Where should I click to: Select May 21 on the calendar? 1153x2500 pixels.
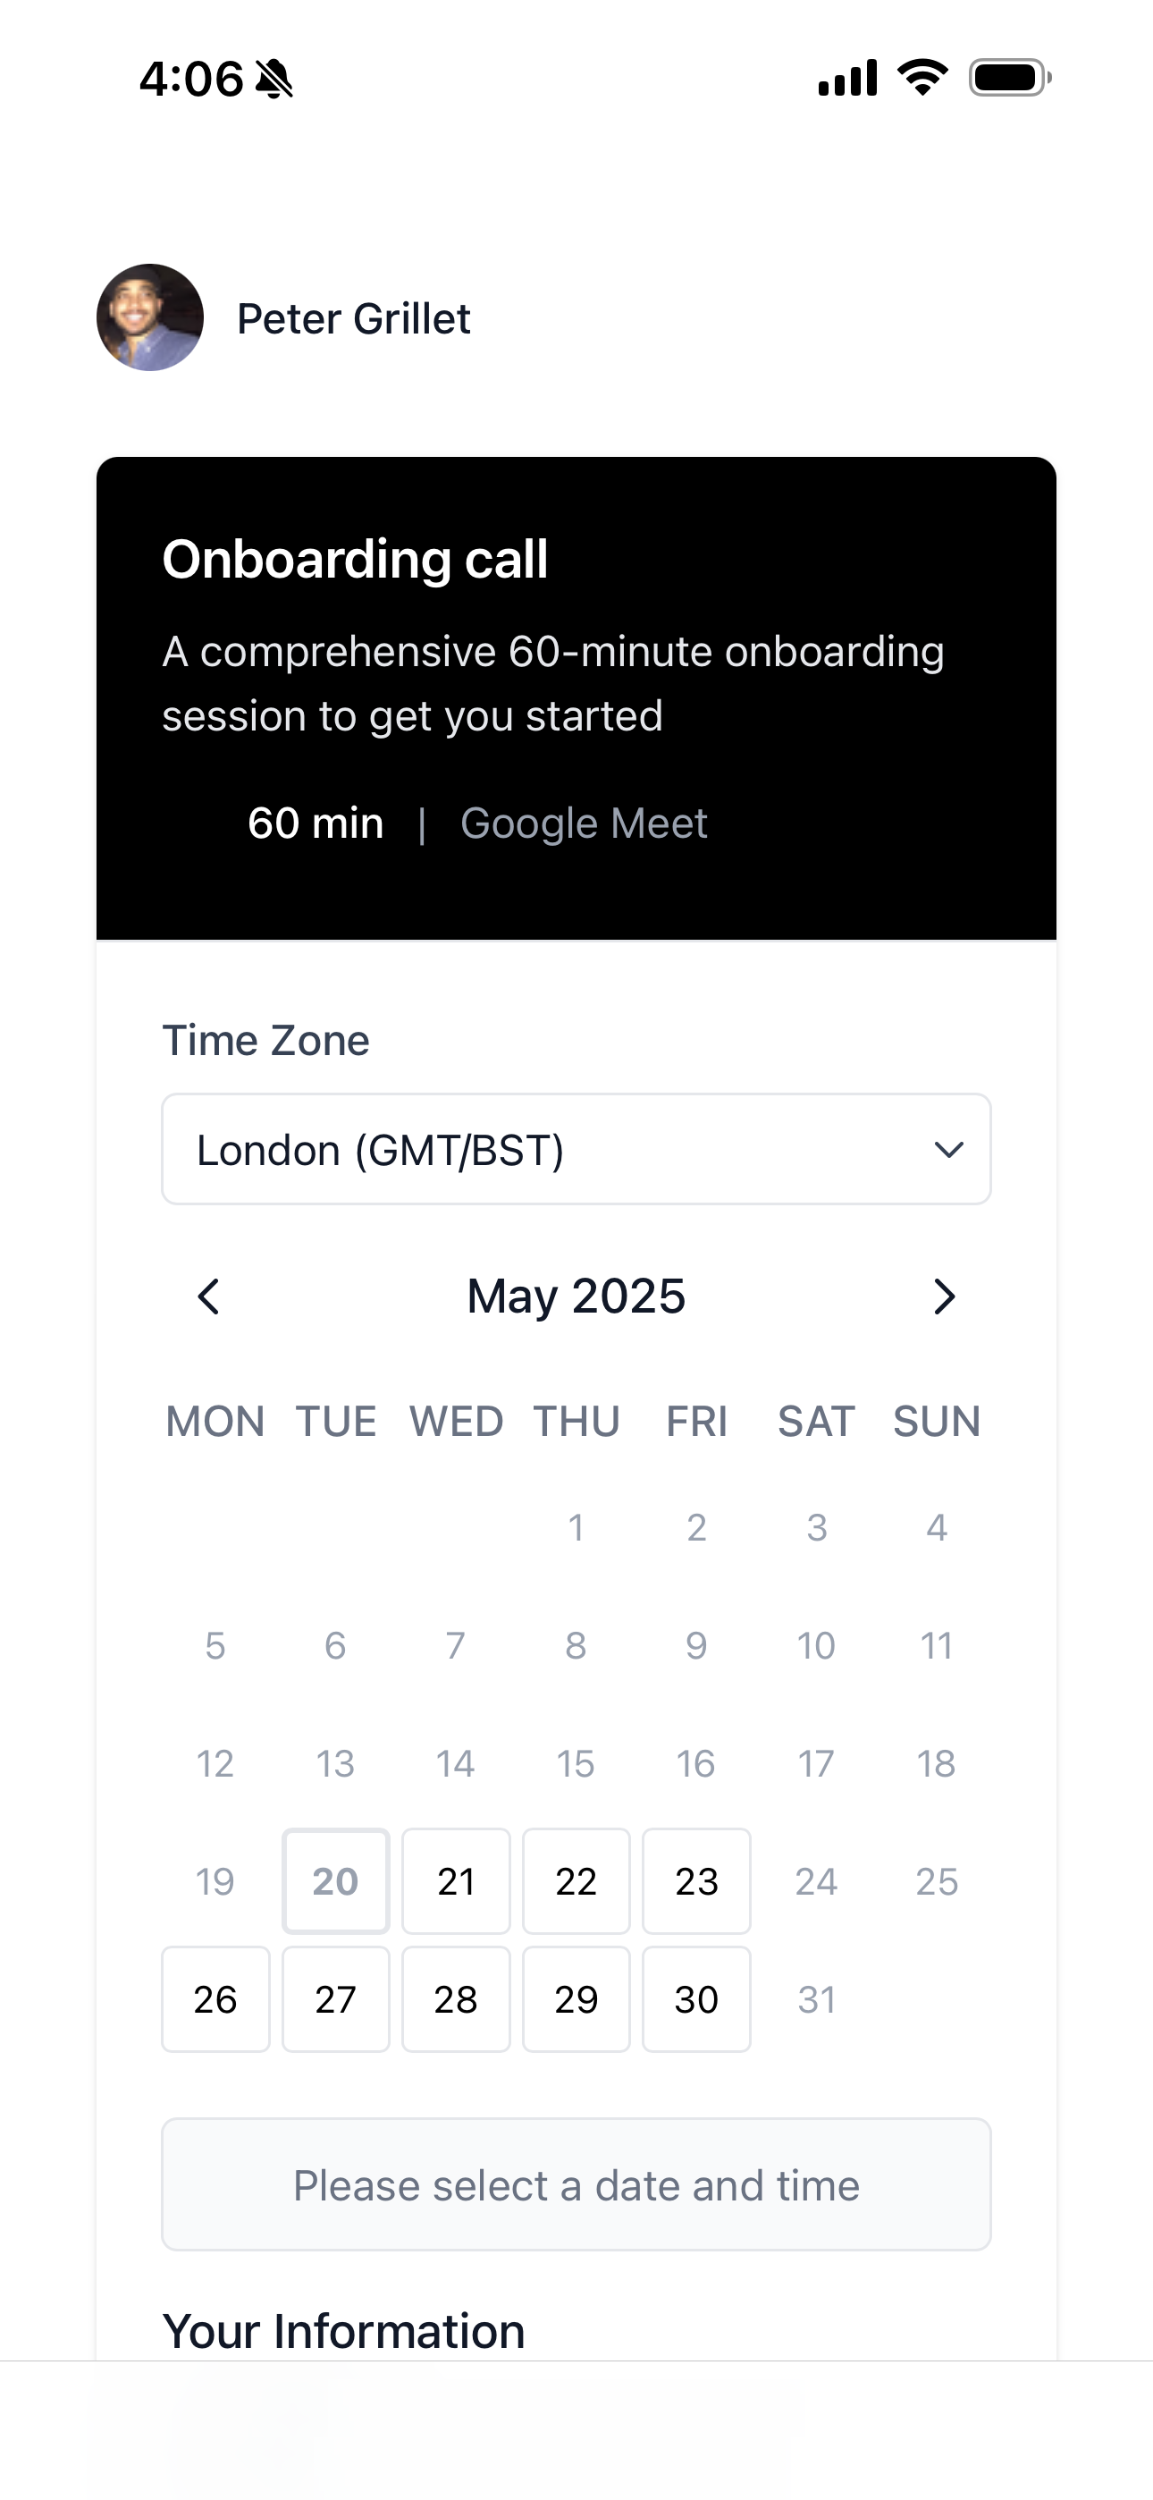click(456, 1881)
